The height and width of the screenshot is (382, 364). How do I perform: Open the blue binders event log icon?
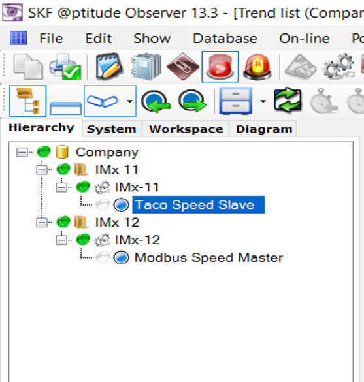[x=146, y=67]
